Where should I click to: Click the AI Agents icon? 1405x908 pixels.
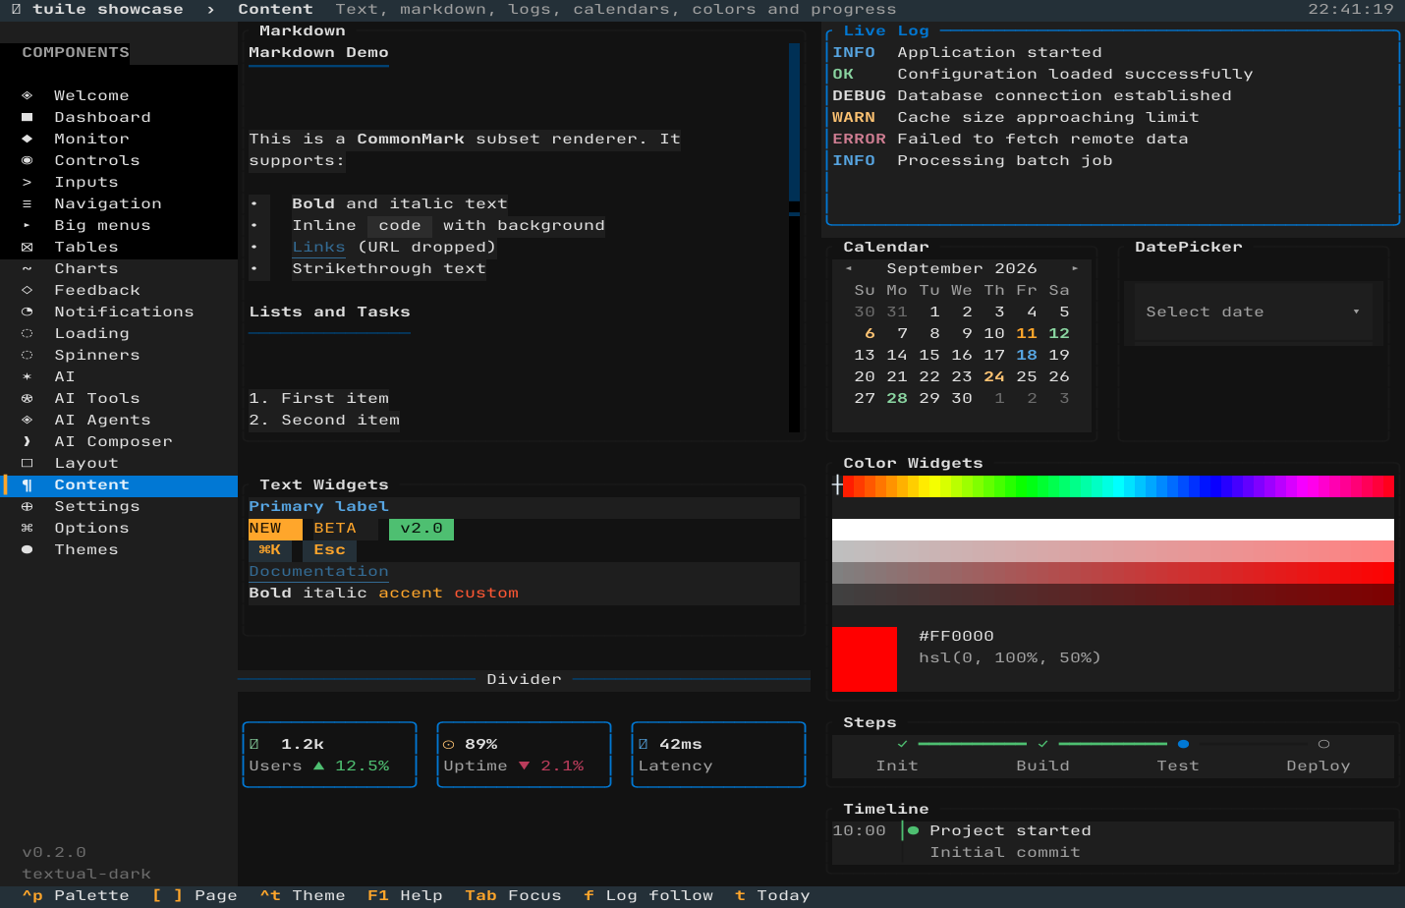28,420
